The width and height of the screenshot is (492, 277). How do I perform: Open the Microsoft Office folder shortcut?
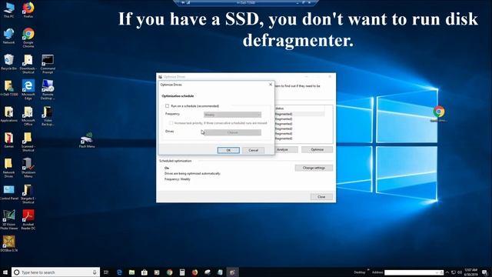click(28, 116)
